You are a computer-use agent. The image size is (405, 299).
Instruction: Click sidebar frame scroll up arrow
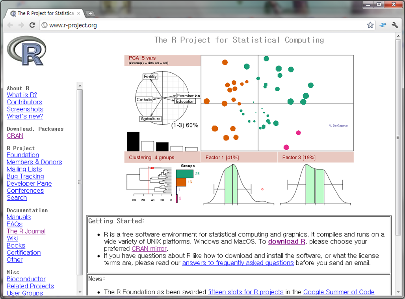click(80, 85)
